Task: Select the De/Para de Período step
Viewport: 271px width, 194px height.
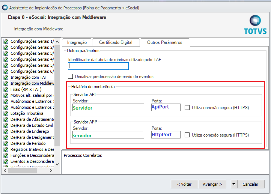Action: click(29, 143)
